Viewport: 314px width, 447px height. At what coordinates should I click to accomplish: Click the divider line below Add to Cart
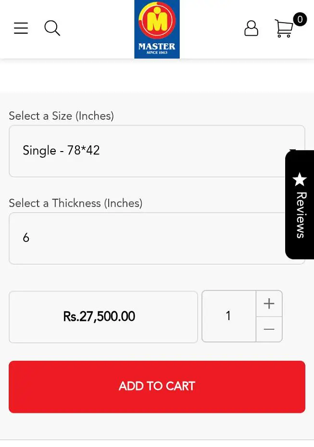tap(157, 440)
